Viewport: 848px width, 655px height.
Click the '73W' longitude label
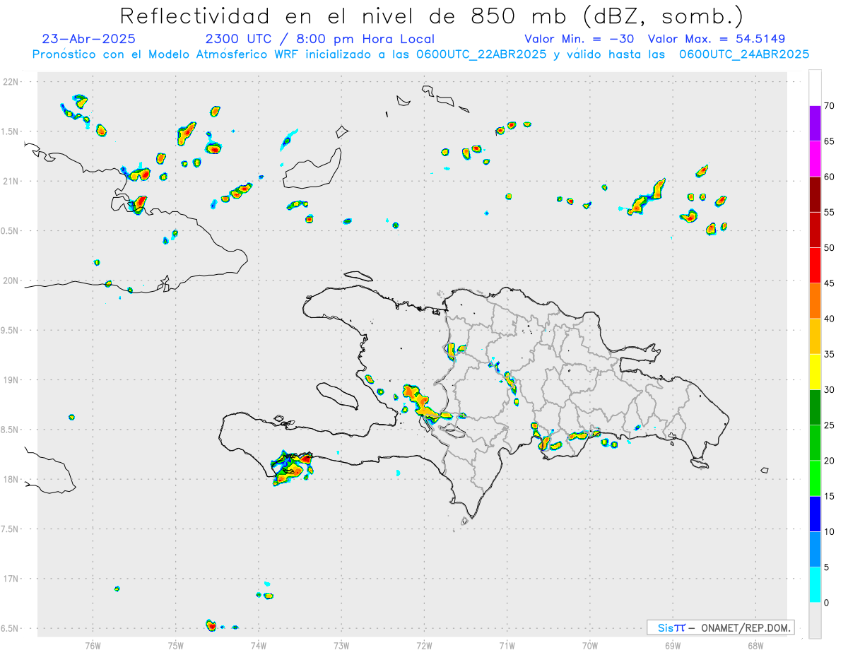coord(341,645)
